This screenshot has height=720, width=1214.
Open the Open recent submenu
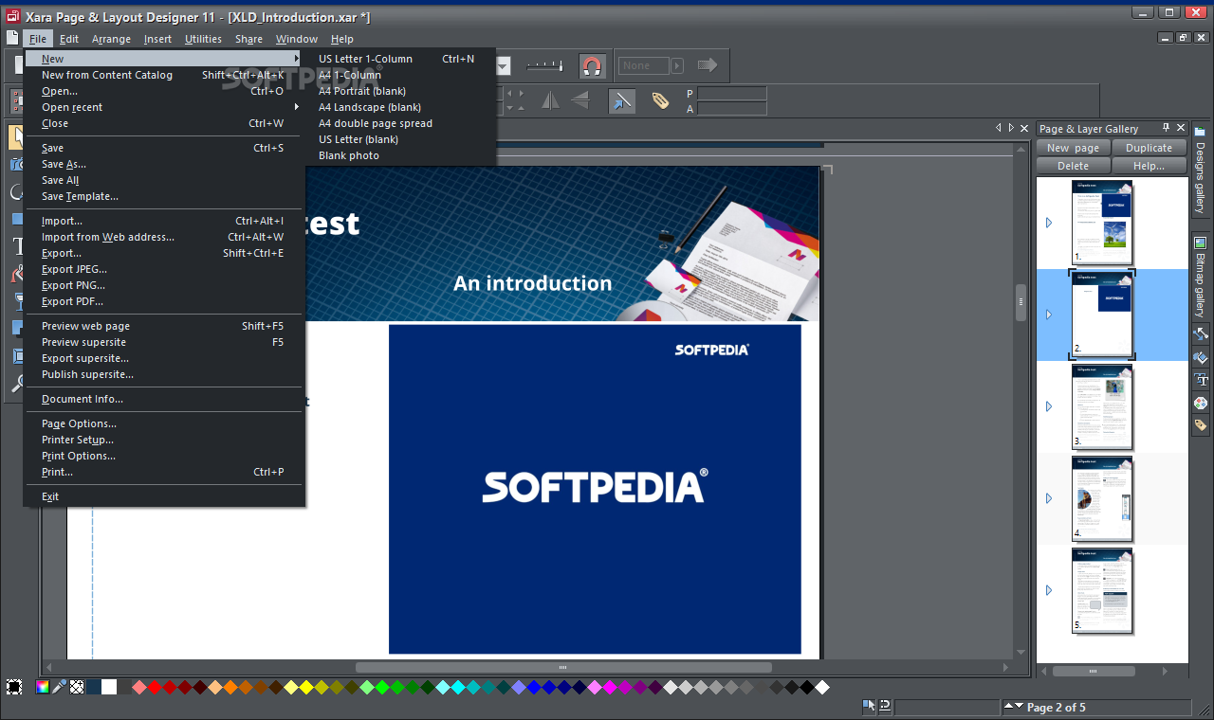point(164,107)
